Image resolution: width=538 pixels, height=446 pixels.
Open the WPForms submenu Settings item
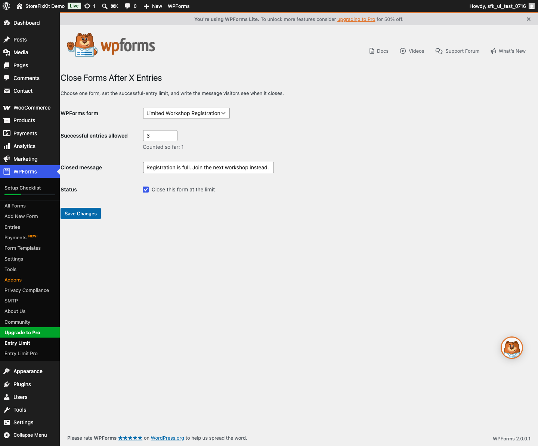point(14,259)
